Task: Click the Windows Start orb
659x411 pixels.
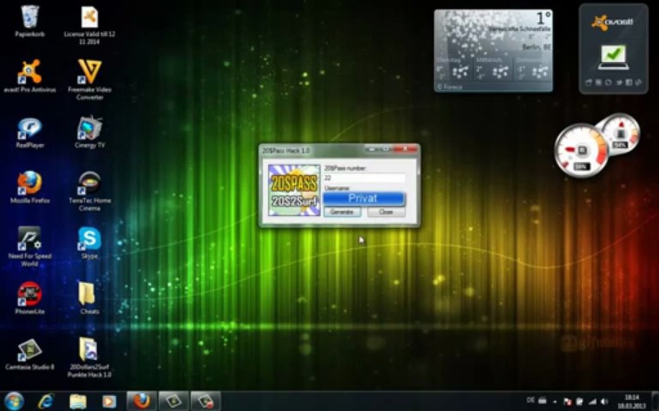Action: pos(14,401)
